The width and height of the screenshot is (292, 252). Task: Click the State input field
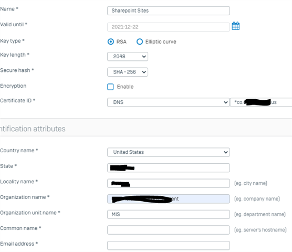[x=169, y=168]
